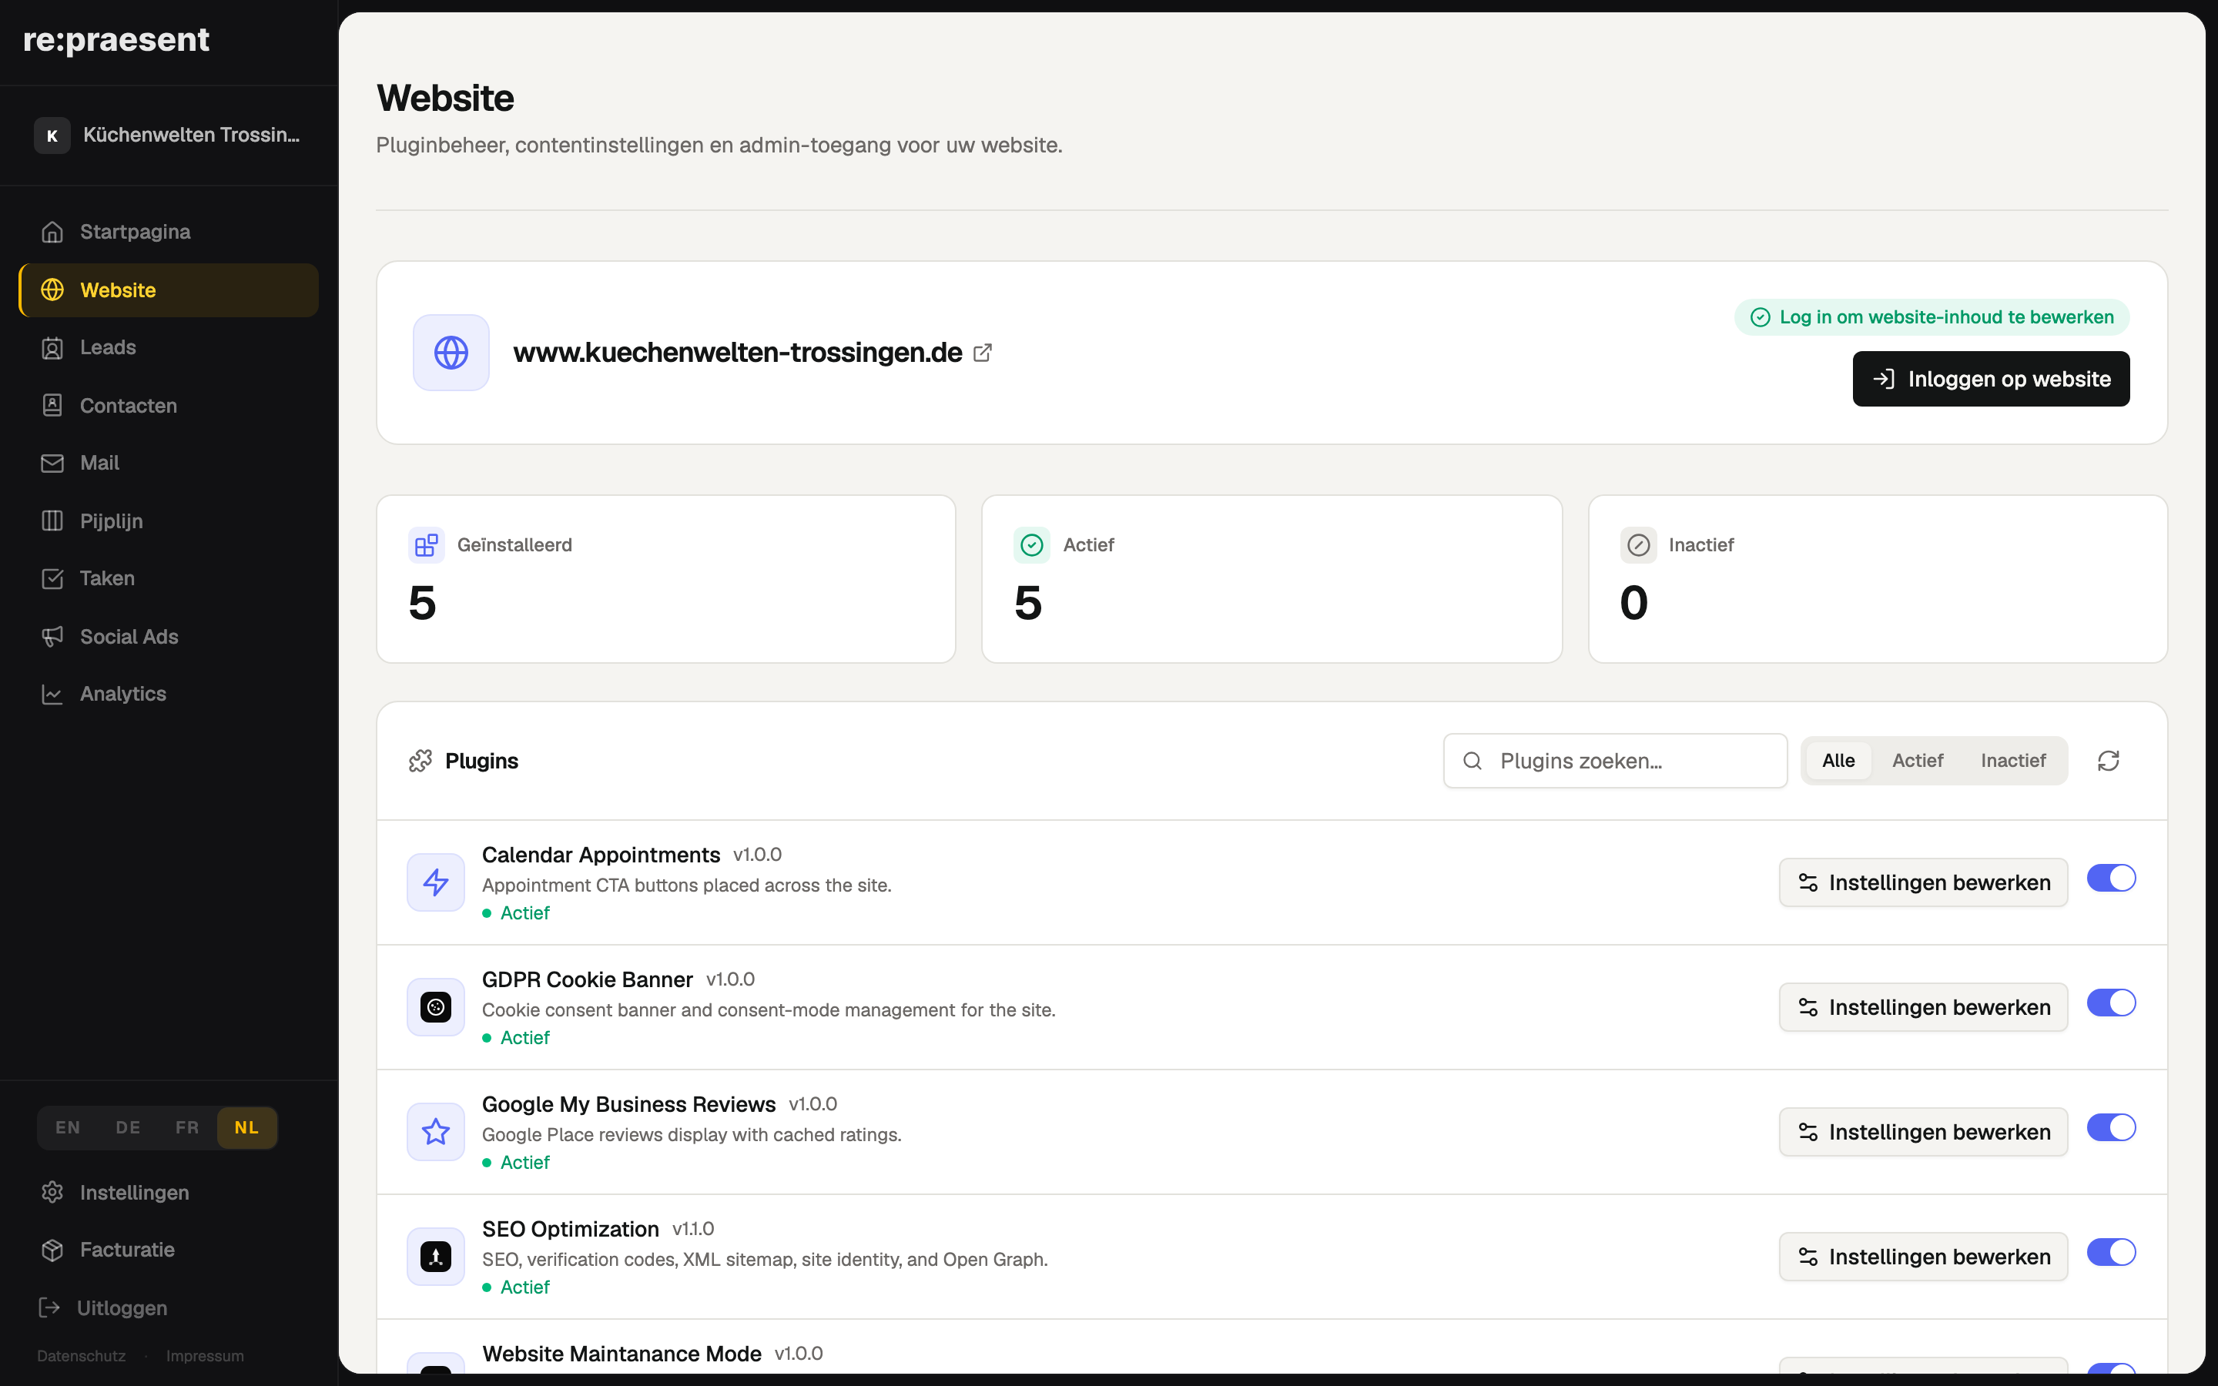Open the Pijplijn view

[x=169, y=521]
